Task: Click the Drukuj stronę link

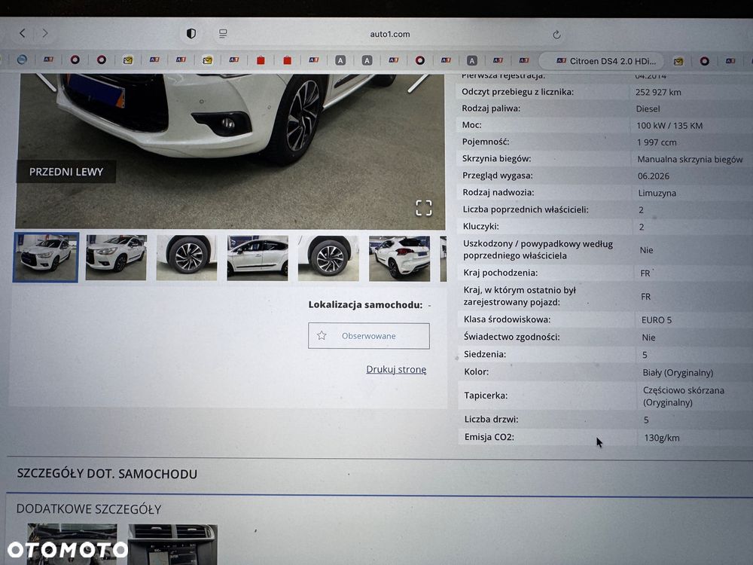Action: 396,369
